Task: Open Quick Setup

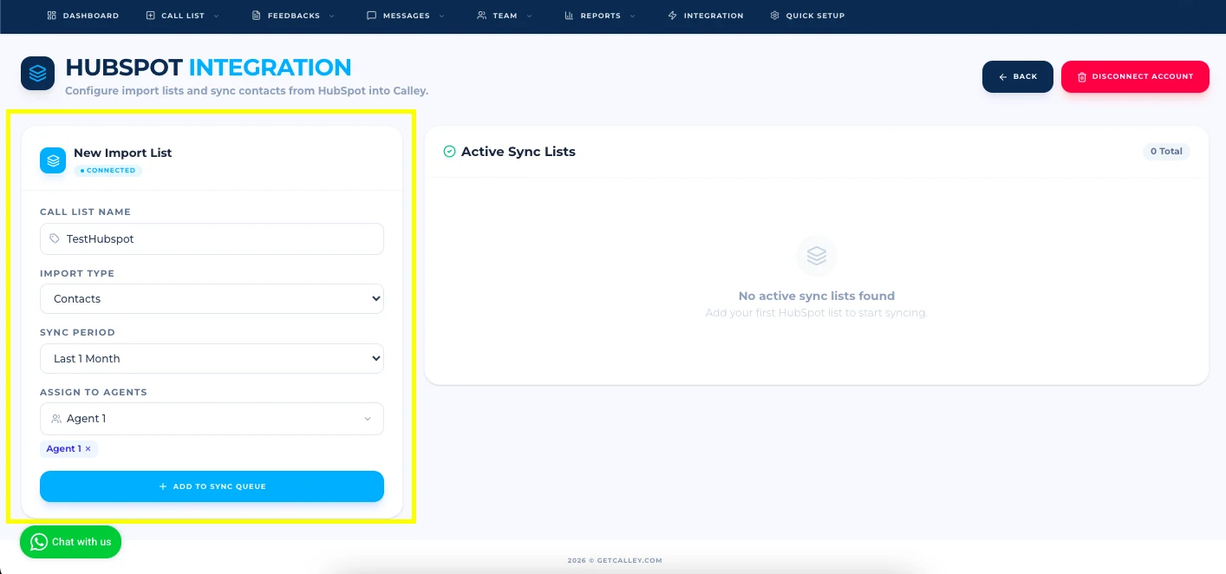Action: (807, 16)
